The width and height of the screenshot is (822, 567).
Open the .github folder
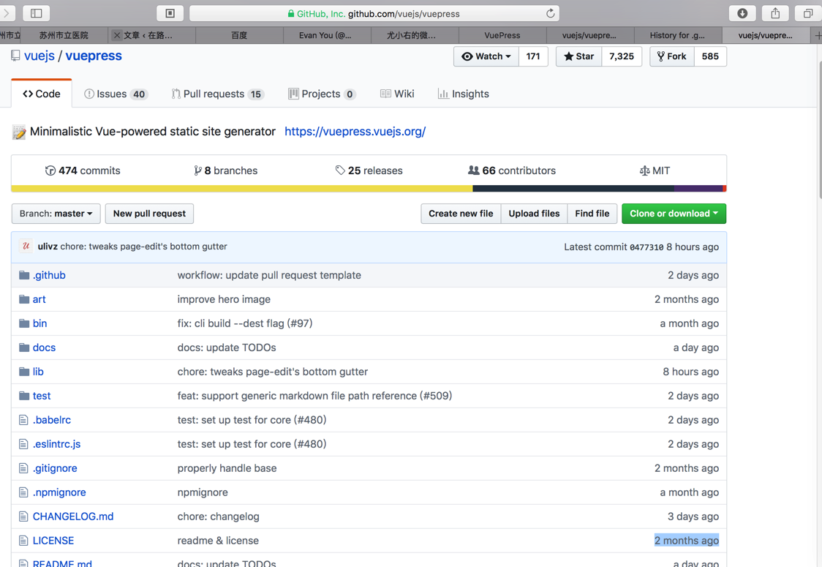click(49, 275)
